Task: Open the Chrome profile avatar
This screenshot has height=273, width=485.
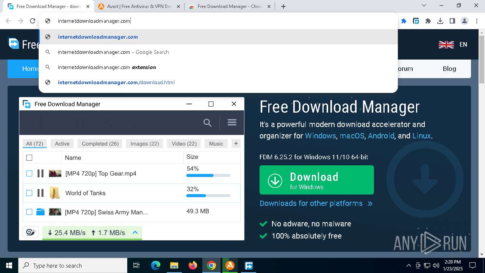Action: [465, 21]
